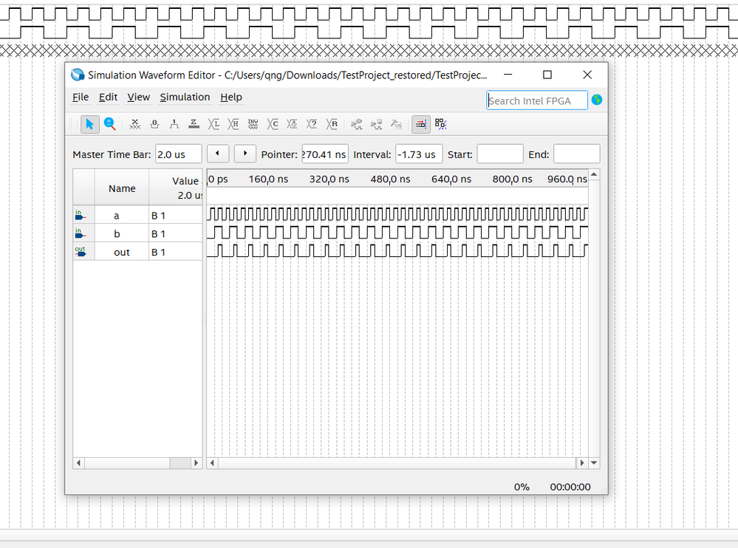Select the arrow Selection tool

(x=89, y=124)
